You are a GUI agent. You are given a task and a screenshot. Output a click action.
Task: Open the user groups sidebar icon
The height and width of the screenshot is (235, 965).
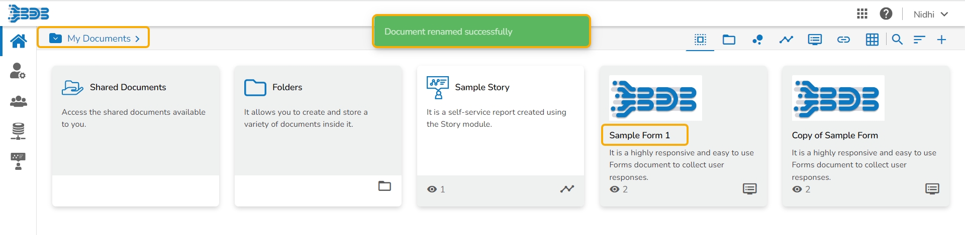pyautogui.click(x=18, y=101)
